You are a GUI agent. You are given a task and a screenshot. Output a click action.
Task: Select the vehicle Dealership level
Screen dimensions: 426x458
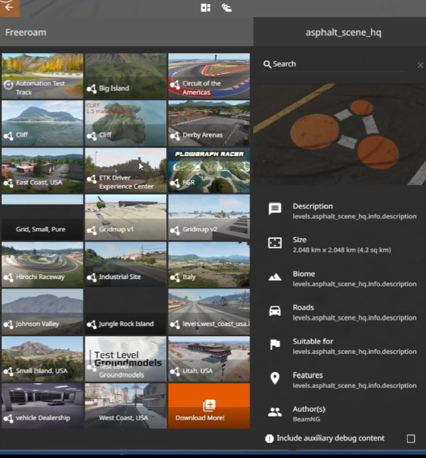coord(42,406)
